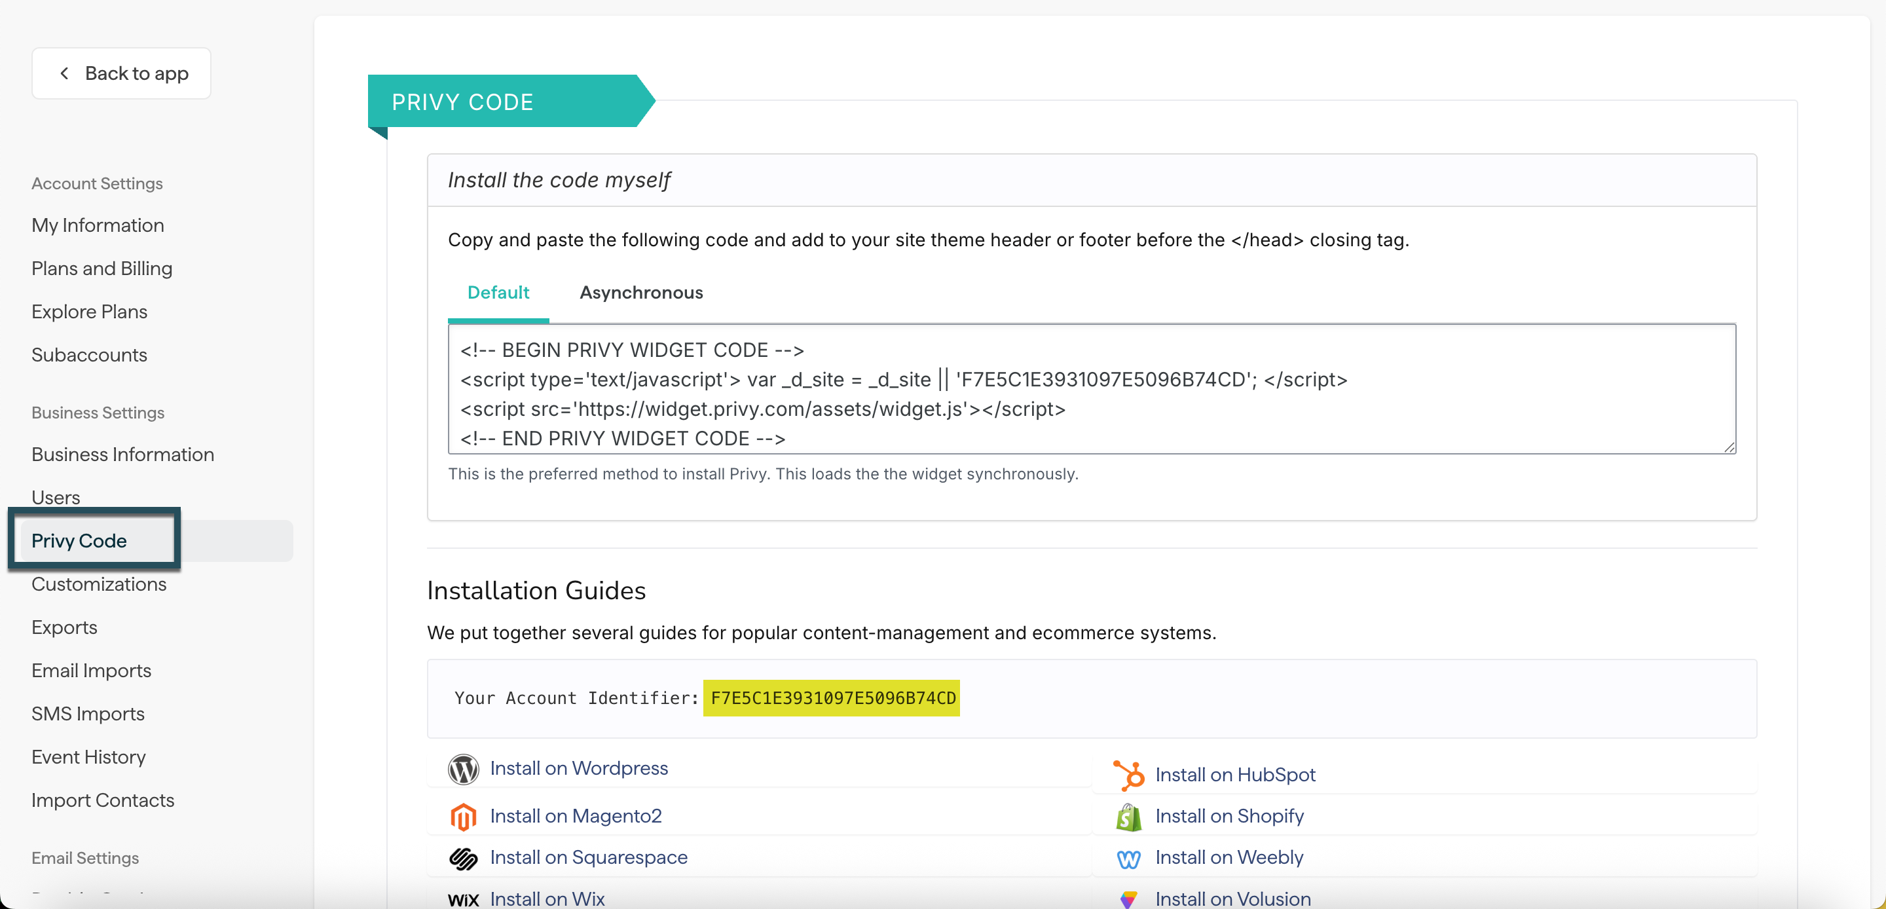Click the HubSpot logo icon
The width and height of the screenshot is (1886, 909).
[x=1128, y=775]
